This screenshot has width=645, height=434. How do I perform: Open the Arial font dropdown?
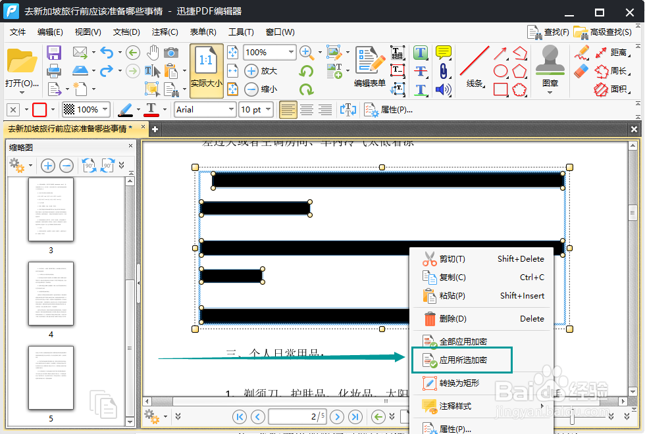click(x=231, y=109)
